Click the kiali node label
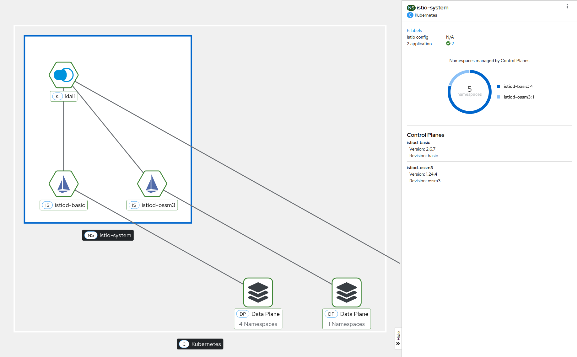 [x=64, y=96]
